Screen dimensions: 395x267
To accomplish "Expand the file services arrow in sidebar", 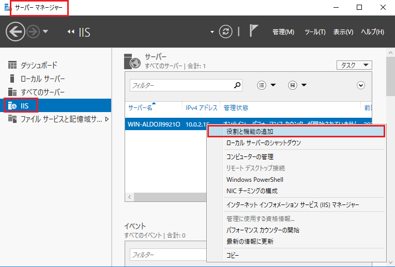I will [107, 119].
